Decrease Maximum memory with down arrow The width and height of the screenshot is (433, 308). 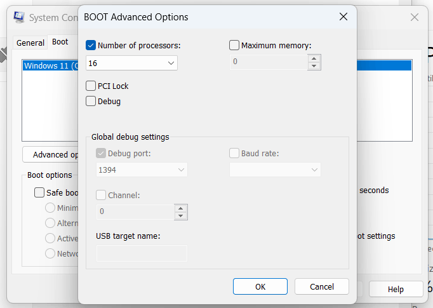coord(314,65)
